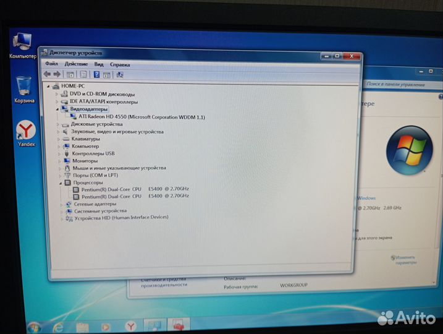
Task: Select the Мониторы label
Action: 85,161
